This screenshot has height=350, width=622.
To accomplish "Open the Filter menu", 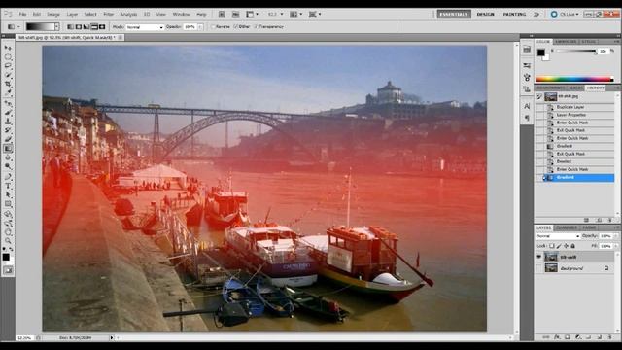I will (x=108, y=14).
